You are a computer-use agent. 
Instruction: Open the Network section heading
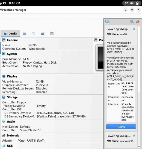(13, 135)
